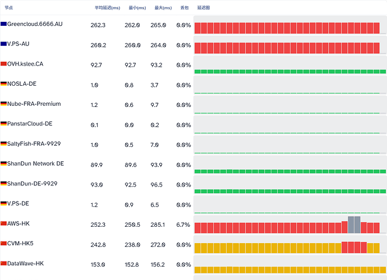
Task: Click the flag icon next to V.PS-AU
Action: tap(3, 44)
